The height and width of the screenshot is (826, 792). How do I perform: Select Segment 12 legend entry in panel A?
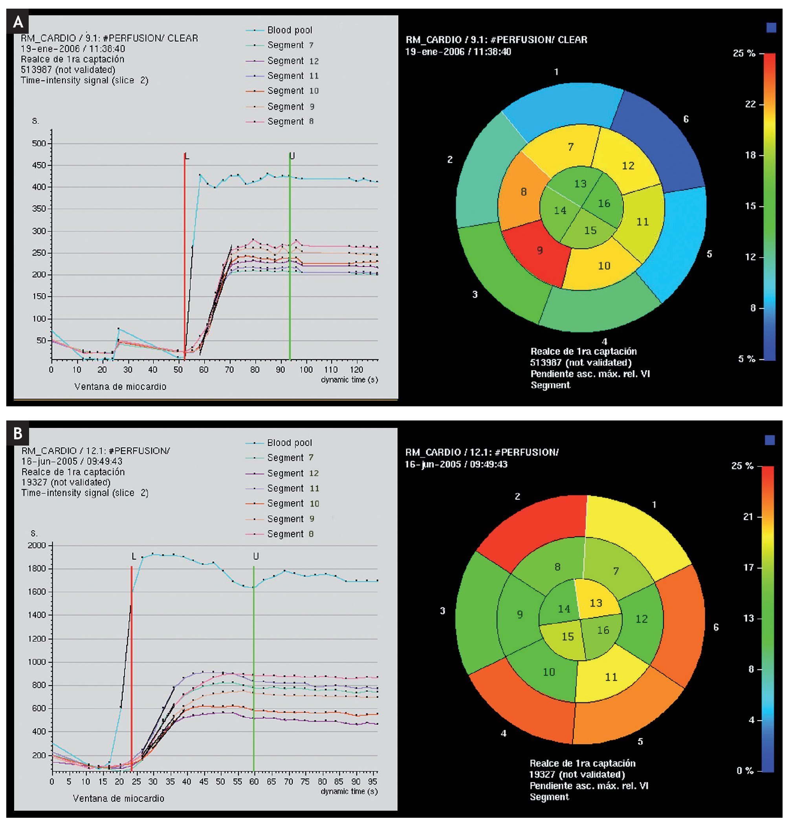[x=293, y=61]
